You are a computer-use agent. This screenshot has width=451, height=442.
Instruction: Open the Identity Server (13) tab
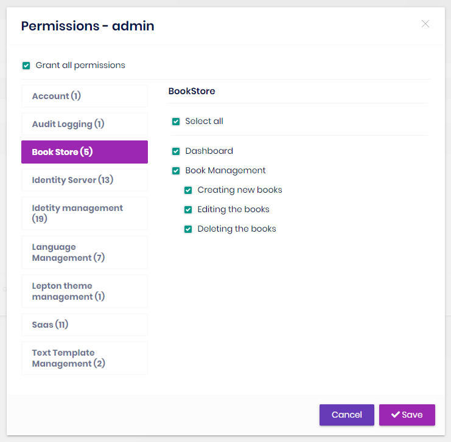[x=85, y=180]
